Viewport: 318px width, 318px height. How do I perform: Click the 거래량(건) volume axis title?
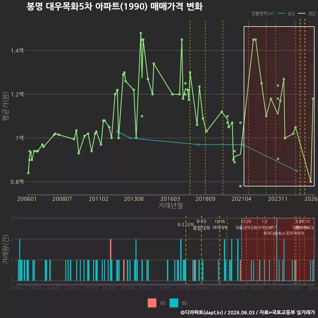(6, 249)
